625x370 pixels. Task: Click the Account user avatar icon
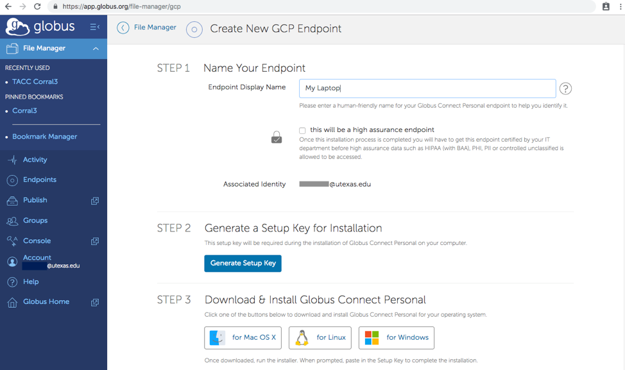coord(12,262)
